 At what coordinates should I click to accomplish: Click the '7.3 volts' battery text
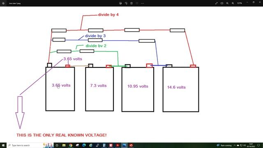[x=99, y=86]
